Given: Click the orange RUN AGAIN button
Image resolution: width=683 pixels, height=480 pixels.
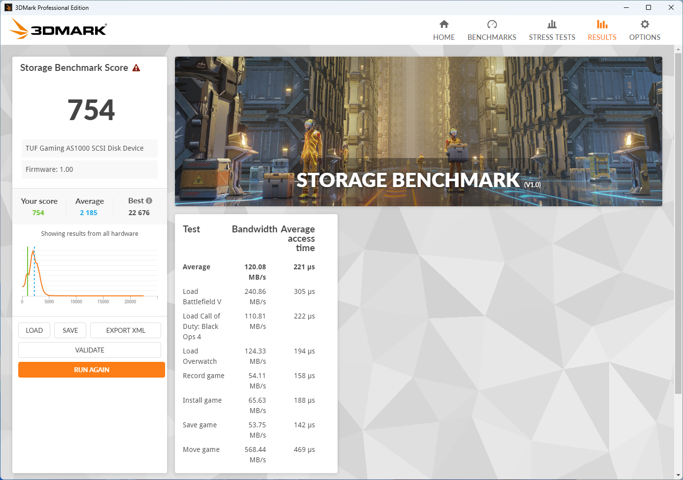Looking at the screenshot, I should [x=92, y=370].
